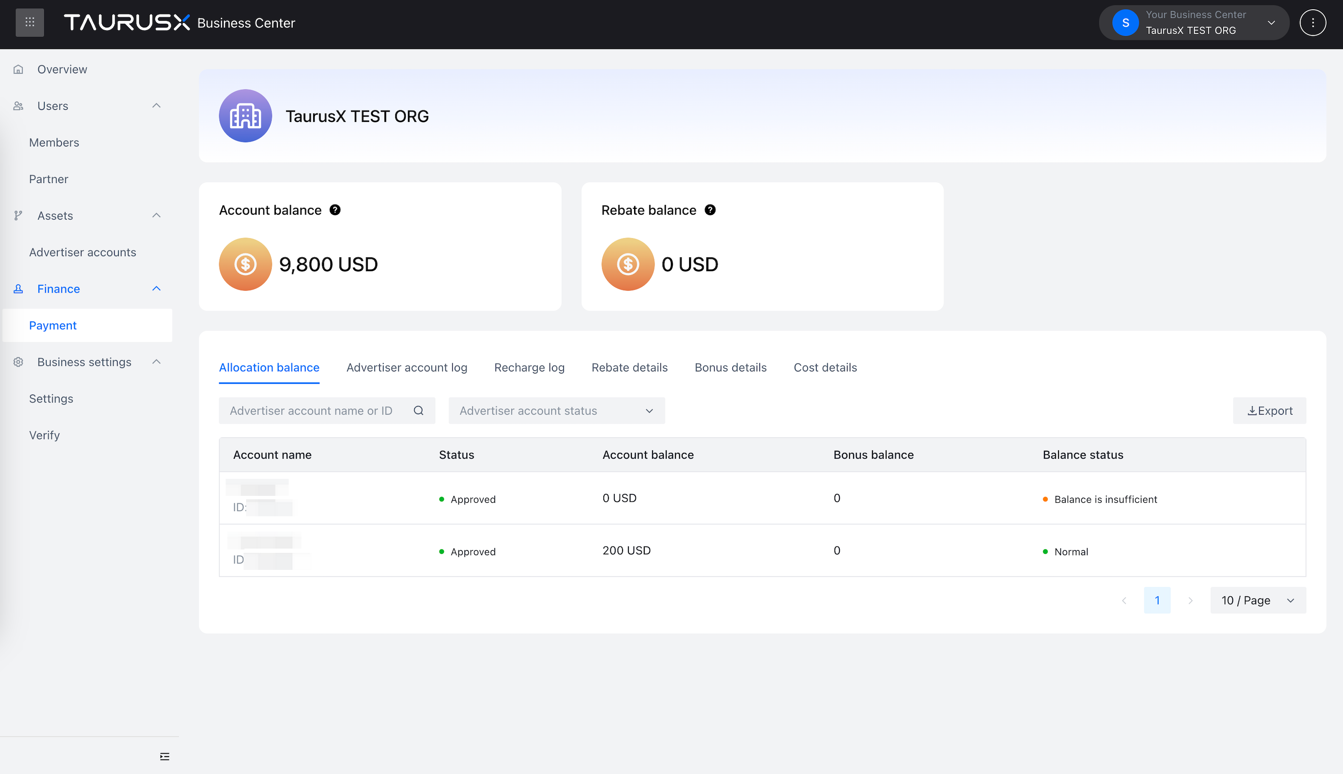Open the Rebate details tab
Image resolution: width=1343 pixels, height=774 pixels.
(629, 367)
